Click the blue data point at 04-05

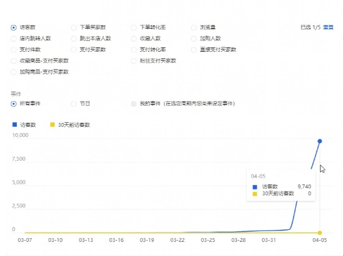320,141
